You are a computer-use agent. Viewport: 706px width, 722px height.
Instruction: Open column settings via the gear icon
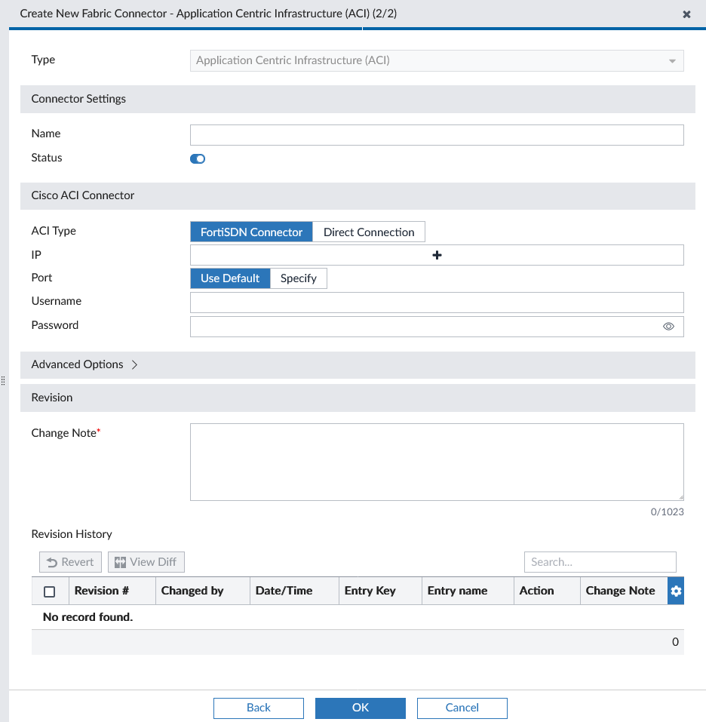click(676, 591)
